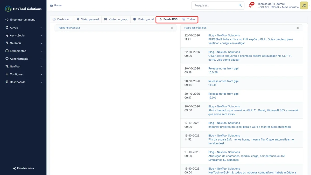Switch to the Dashboard tab
The width and height of the screenshot is (311, 175).
pyautogui.click(x=62, y=19)
